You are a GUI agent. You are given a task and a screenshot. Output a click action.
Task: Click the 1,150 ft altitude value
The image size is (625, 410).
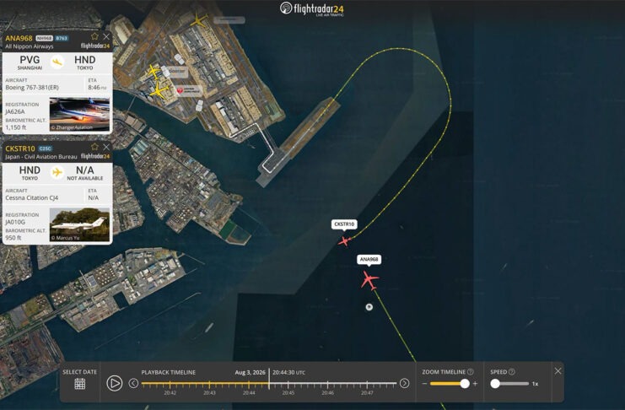point(15,127)
